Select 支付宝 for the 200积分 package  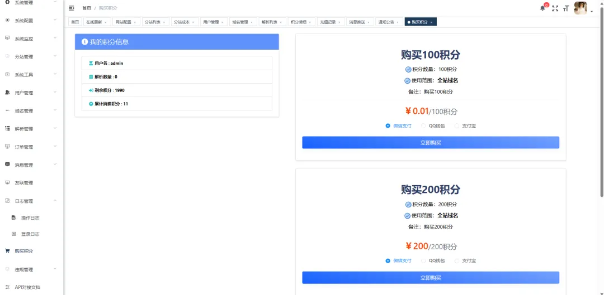point(456,260)
